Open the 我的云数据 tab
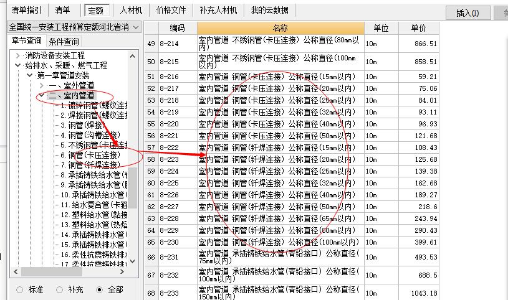The height and width of the screenshot is (300, 508). click(269, 10)
